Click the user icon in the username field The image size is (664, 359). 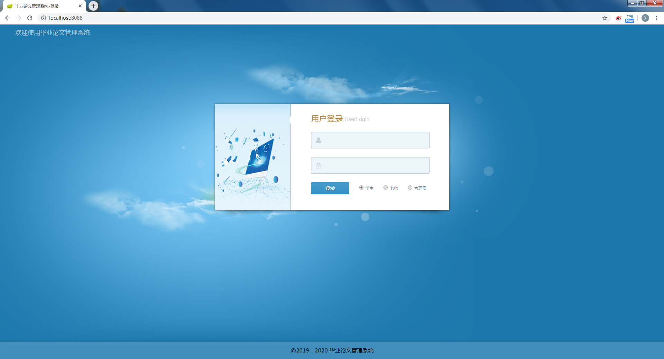pos(318,140)
